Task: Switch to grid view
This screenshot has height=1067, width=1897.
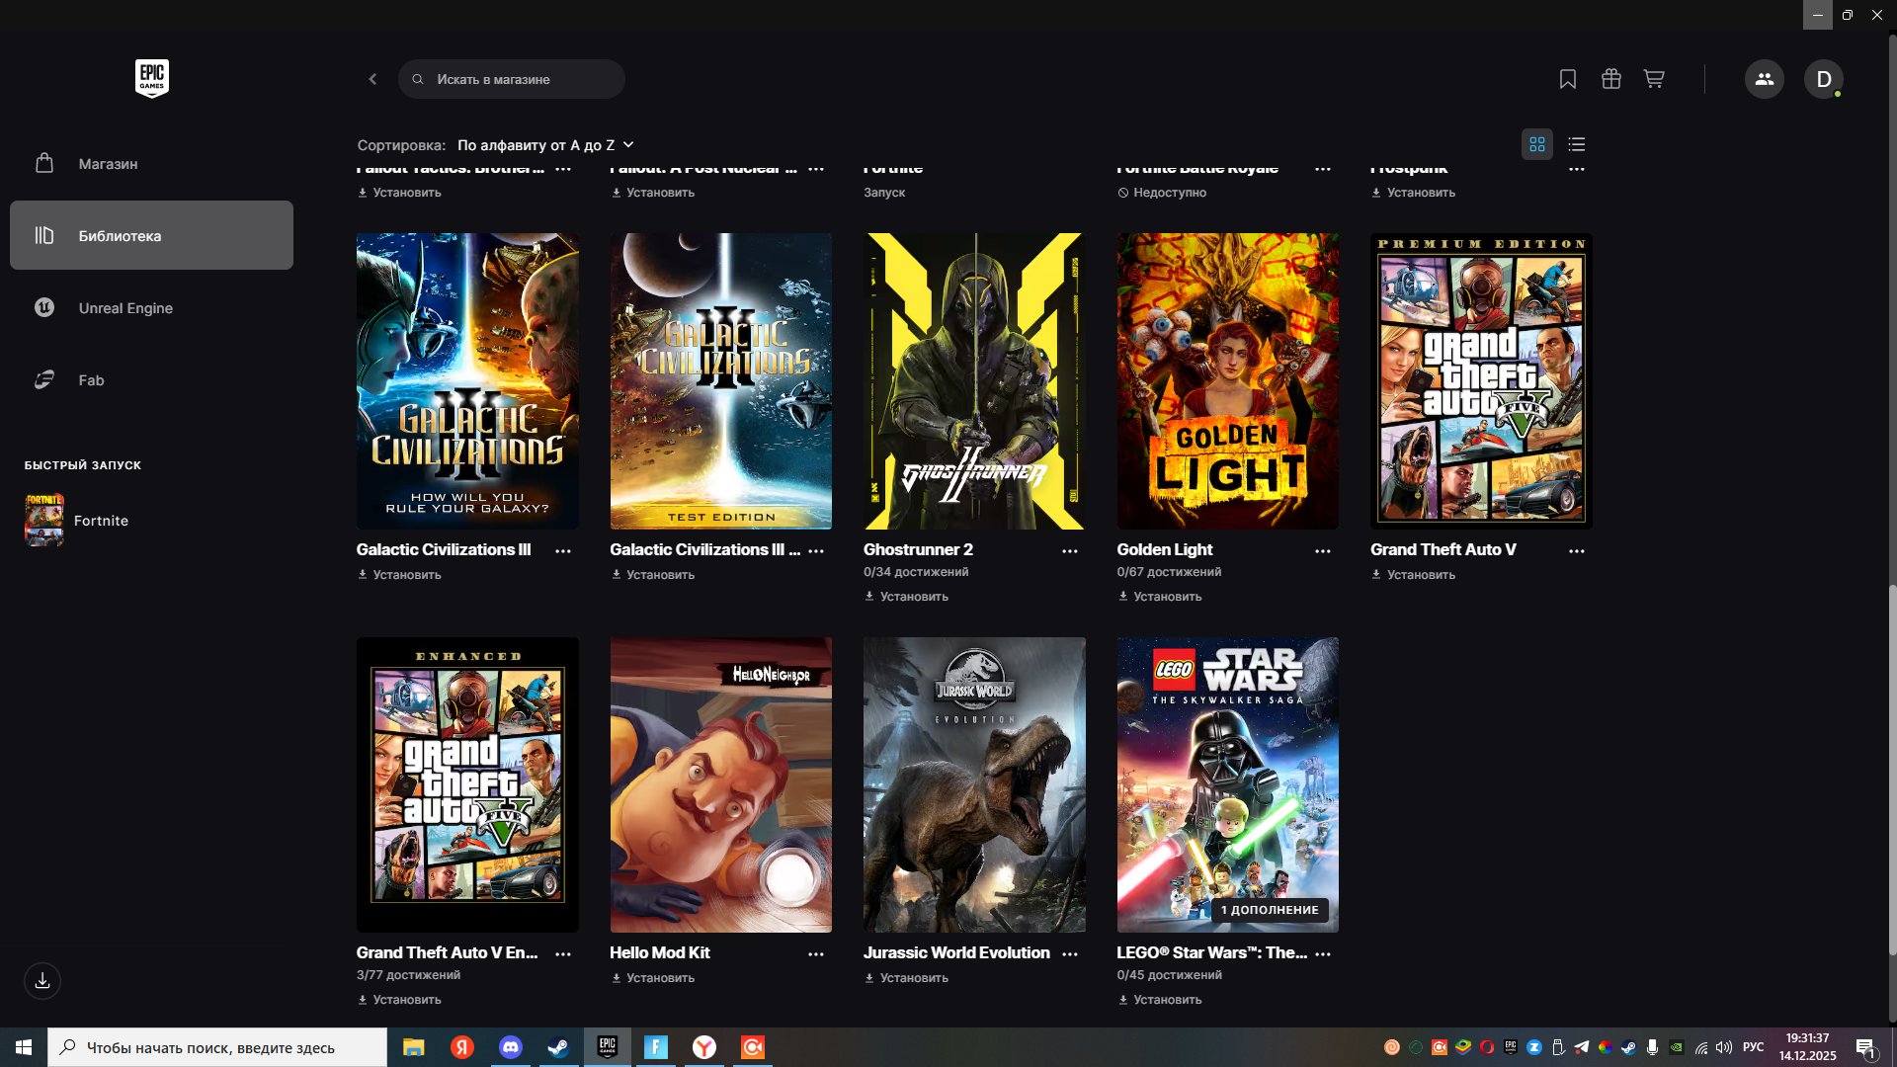Action: coord(1536,144)
